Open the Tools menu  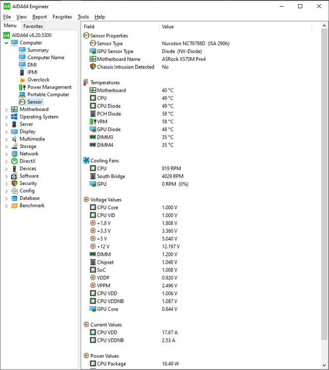(x=83, y=17)
